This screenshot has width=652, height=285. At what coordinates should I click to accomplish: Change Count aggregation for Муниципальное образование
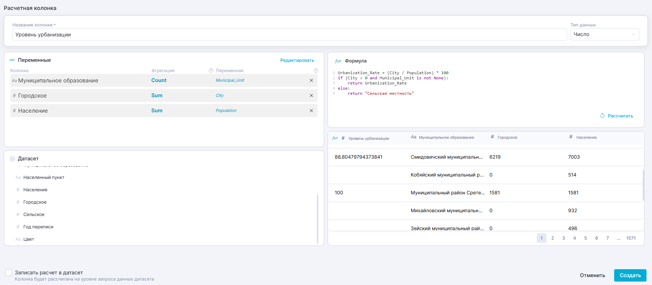click(159, 80)
